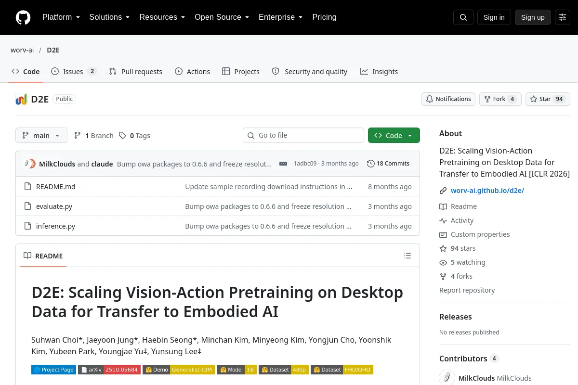Open the Actions tab
The width and height of the screenshot is (578, 385).
click(192, 71)
